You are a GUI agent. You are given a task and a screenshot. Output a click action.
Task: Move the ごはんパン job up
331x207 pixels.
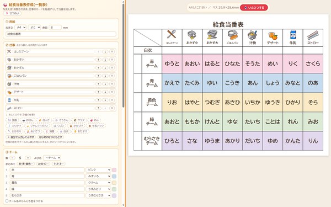98,76
